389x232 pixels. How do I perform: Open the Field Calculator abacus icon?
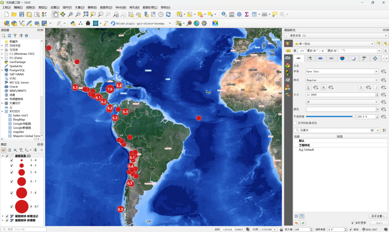coord(232,14)
